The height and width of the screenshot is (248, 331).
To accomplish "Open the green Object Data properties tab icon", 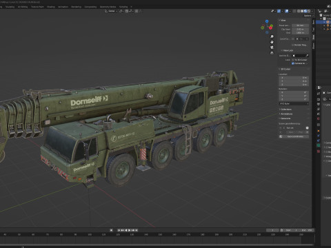I will 319,145.
